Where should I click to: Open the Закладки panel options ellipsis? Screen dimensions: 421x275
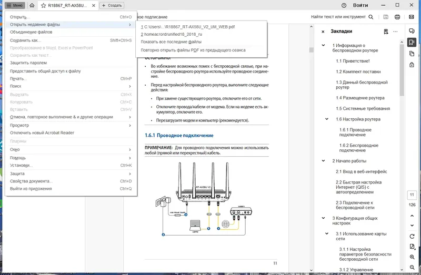[x=395, y=32]
